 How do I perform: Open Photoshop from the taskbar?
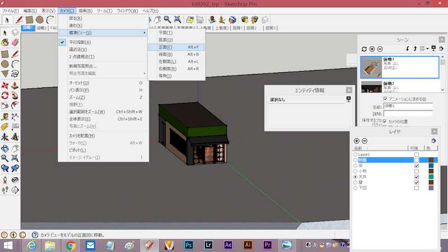point(189,245)
